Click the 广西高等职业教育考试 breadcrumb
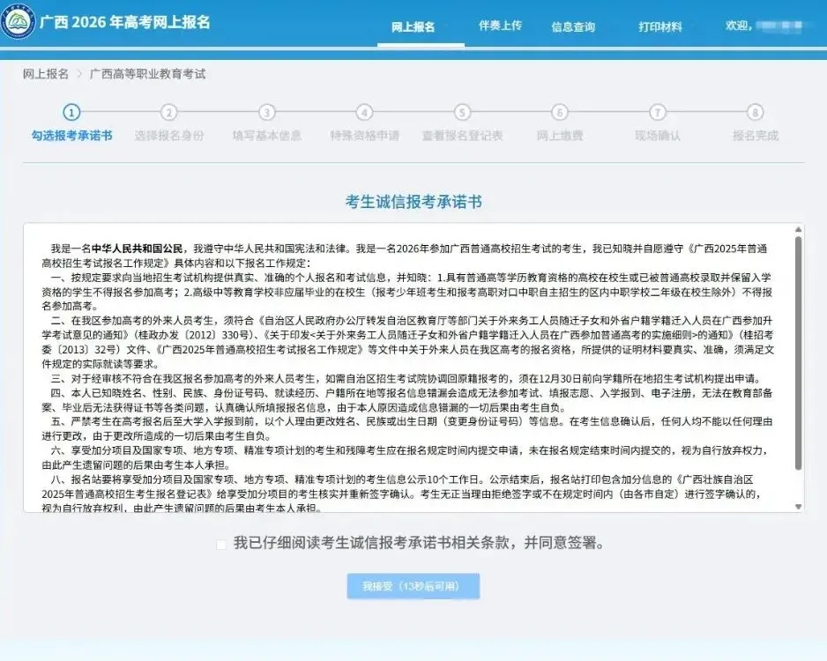Viewport: 827px width, 661px height. (x=147, y=74)
